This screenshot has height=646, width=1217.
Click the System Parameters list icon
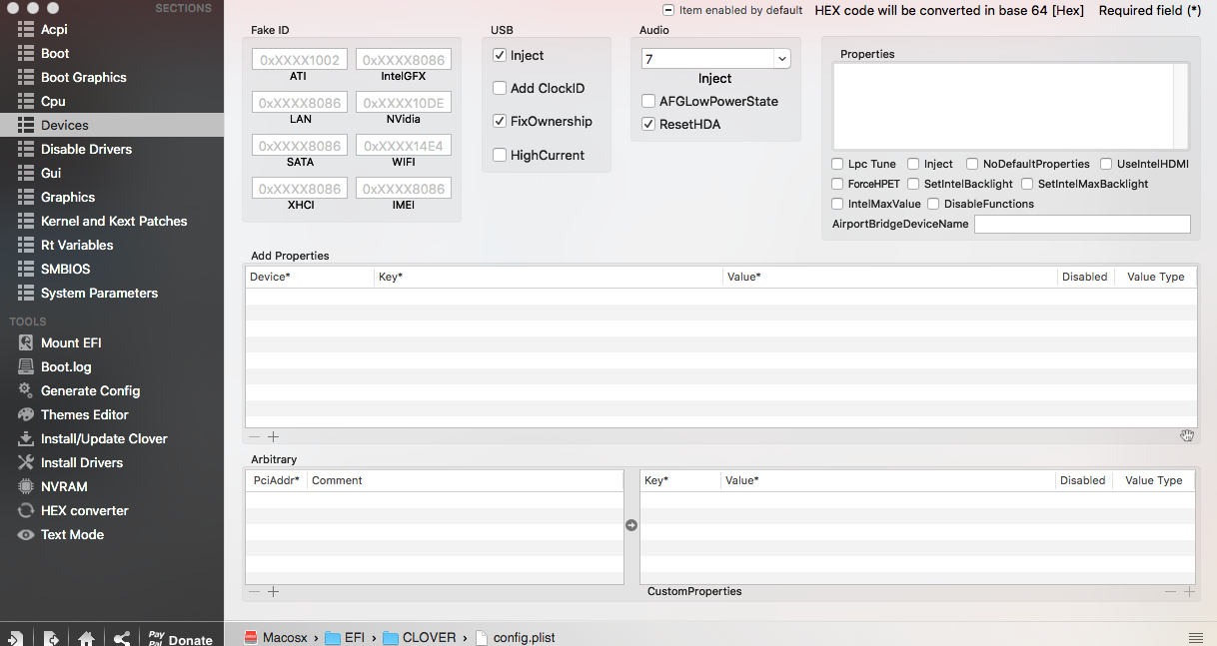pyautogui.click(x=26, y=294)
